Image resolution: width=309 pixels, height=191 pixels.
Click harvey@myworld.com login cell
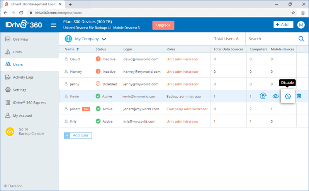[142, 72]
